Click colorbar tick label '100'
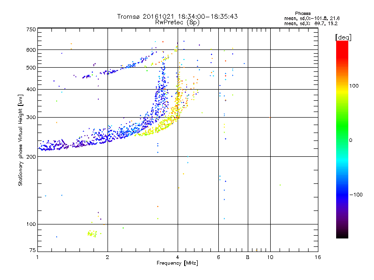Screen dimensions: 374x280 tap(354, 86)
